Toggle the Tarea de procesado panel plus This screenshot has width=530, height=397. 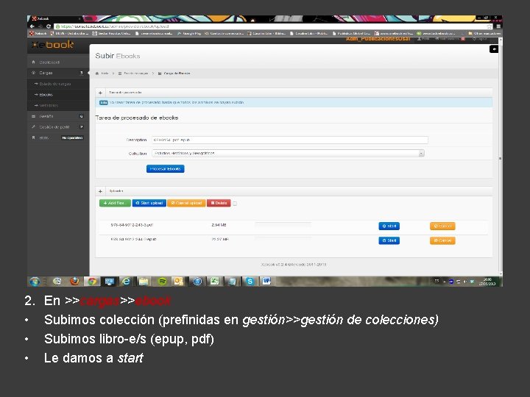100,93
